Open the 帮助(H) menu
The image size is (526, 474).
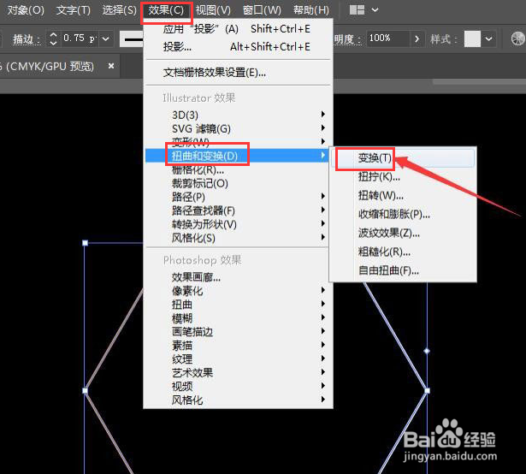pos(310,10)
